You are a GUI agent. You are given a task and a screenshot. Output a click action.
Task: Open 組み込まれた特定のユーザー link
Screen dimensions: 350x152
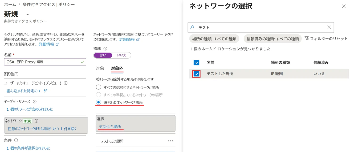[28, 91]
